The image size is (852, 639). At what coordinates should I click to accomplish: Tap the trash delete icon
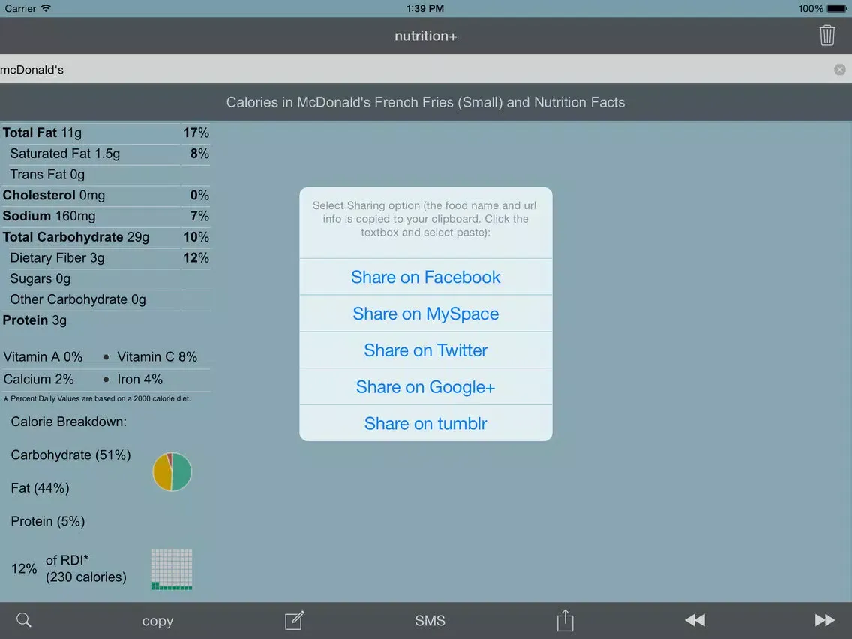click(x=827, y=35)
